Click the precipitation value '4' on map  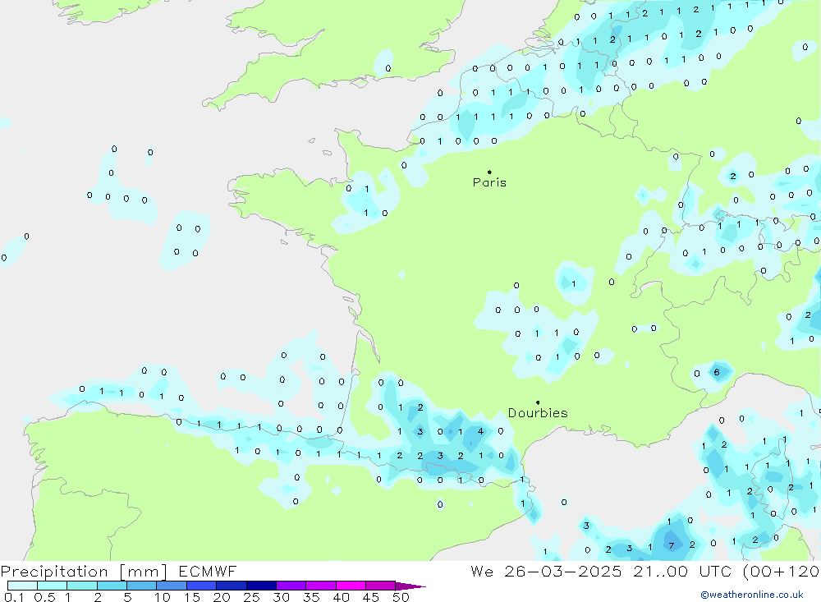480,432
